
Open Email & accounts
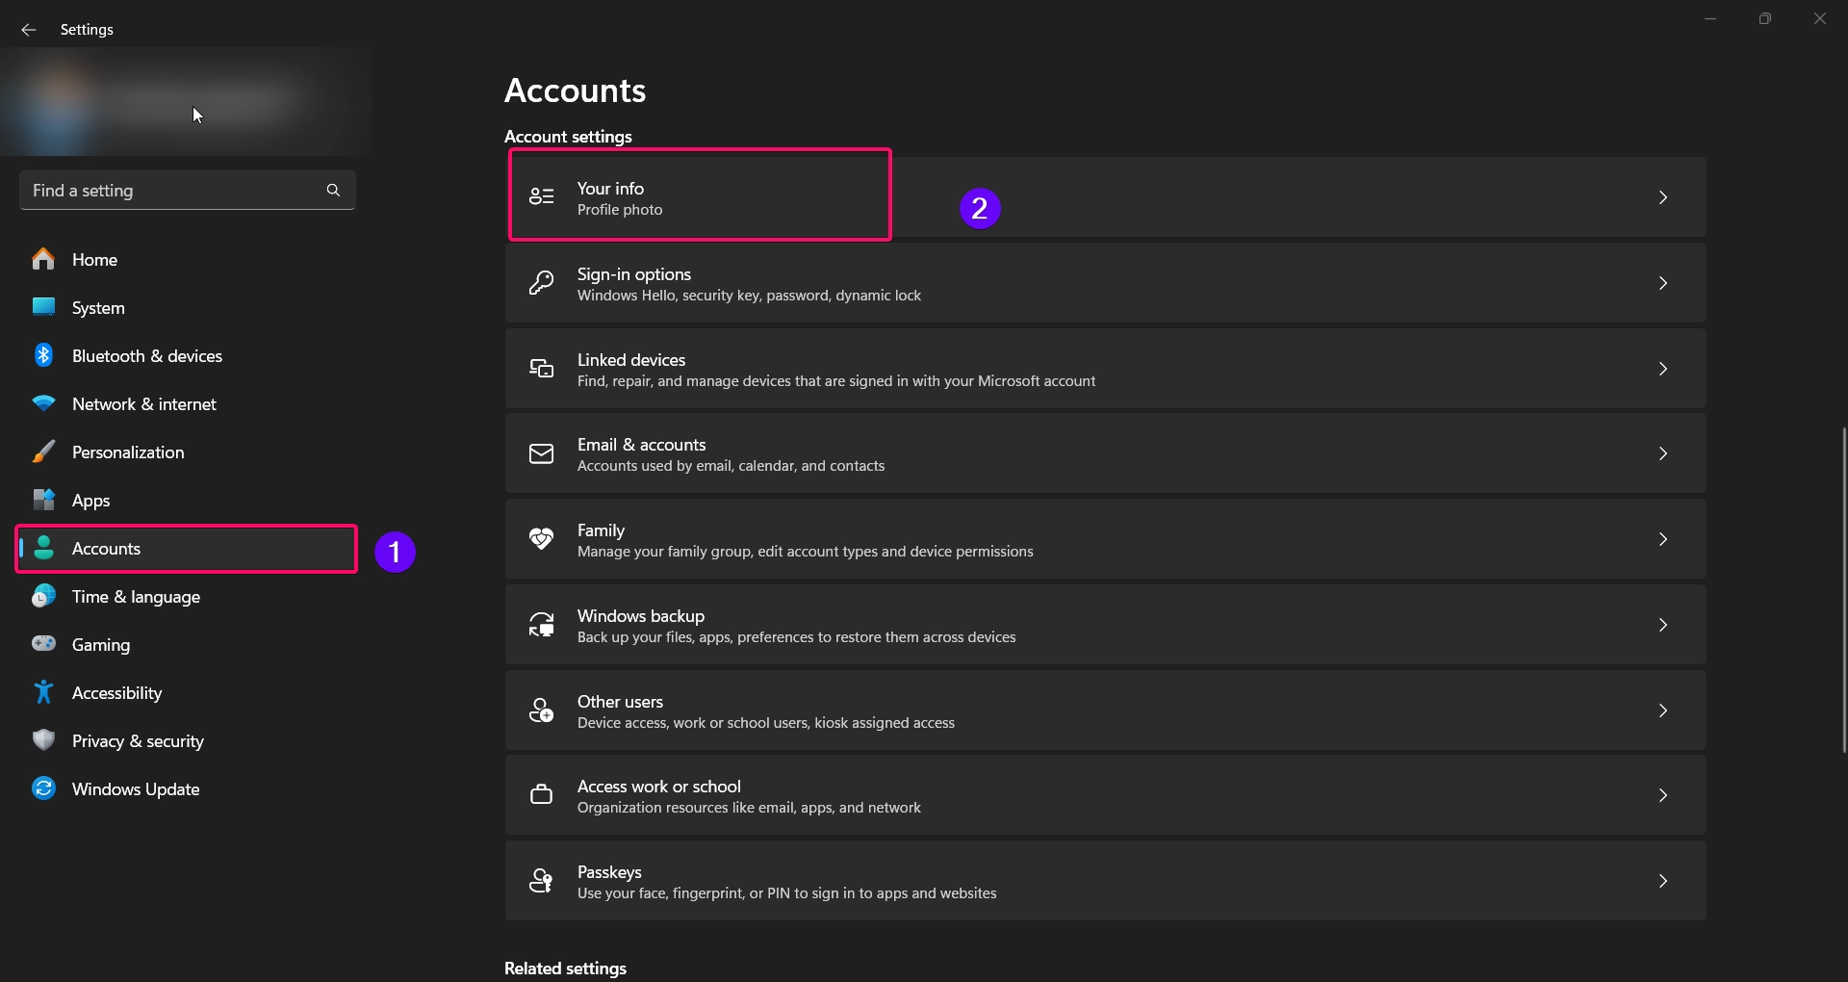click(x=1105, y=453)
